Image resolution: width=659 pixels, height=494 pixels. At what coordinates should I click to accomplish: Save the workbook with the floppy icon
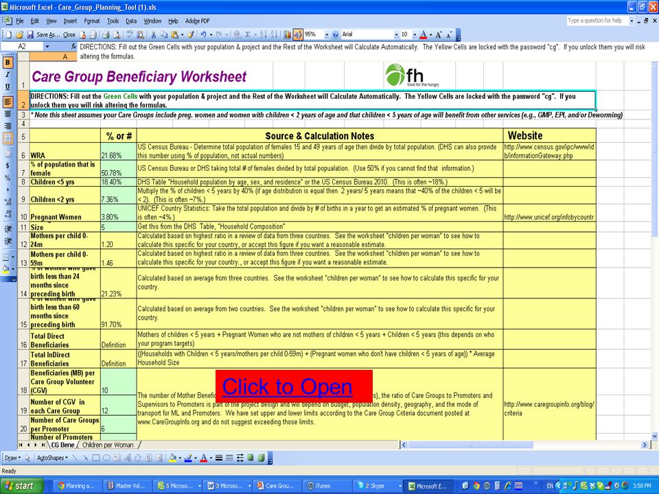click(x=30, y=34)
